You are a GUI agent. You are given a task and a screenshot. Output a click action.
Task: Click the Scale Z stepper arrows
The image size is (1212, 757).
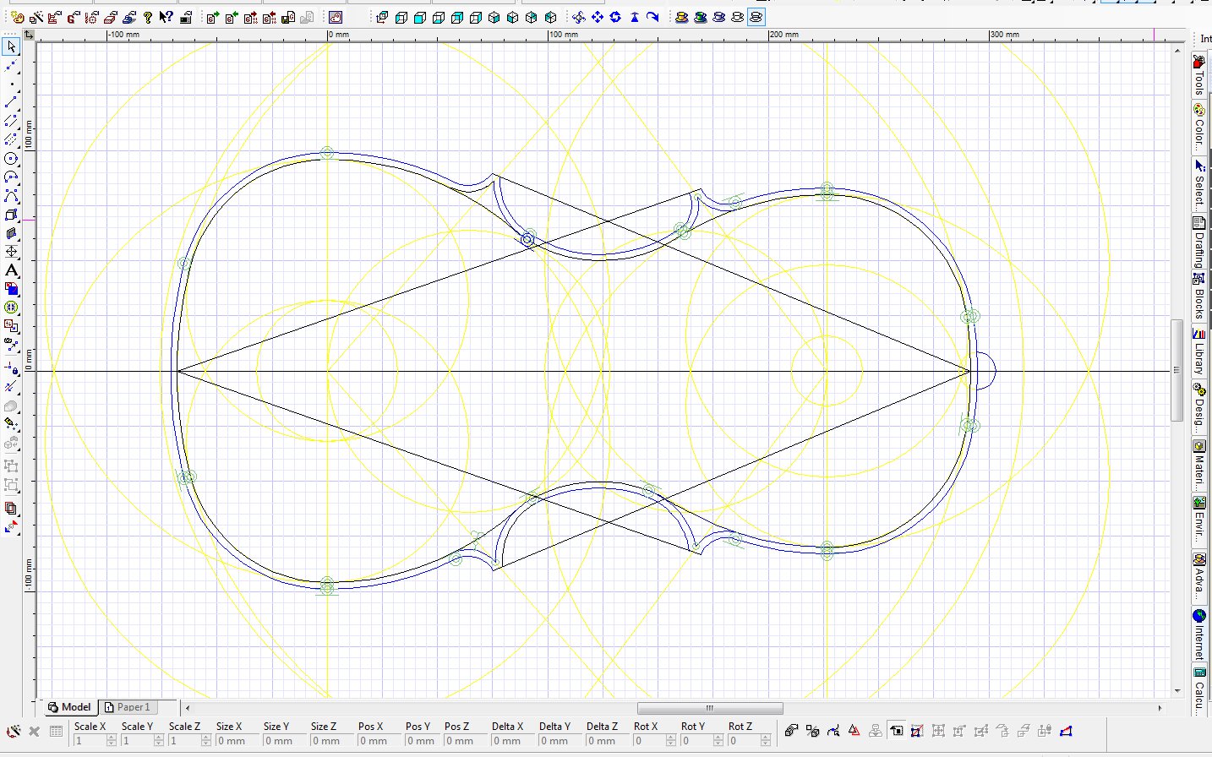tap(206, 741)
